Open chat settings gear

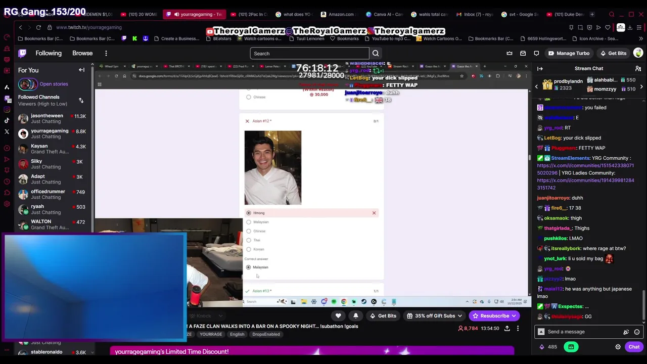click(x=618, y=347)
